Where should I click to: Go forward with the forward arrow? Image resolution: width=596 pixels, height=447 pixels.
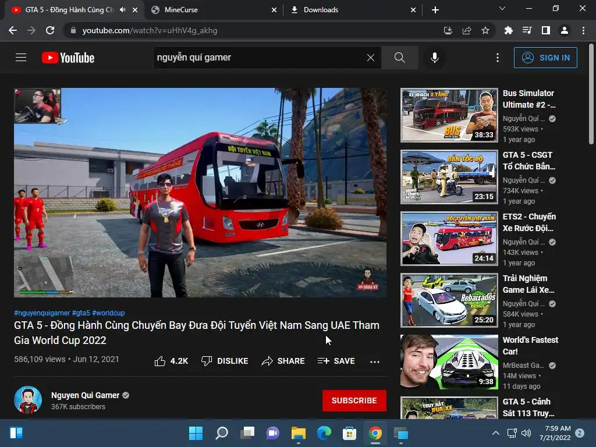31,30
